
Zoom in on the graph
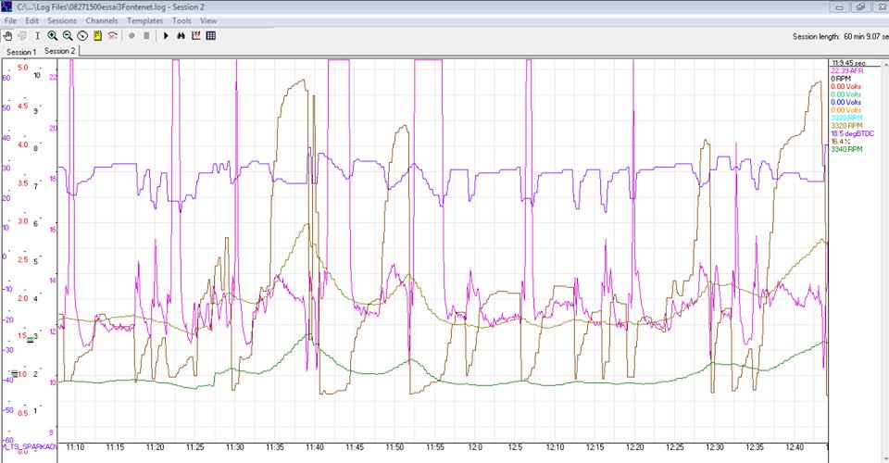[x=53, y=36]
